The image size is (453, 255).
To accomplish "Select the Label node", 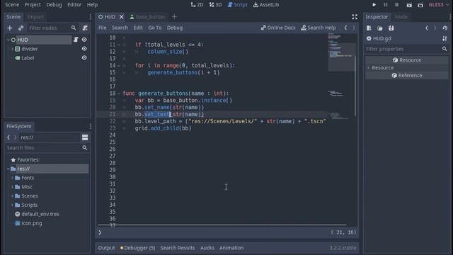I will (28, 58).
